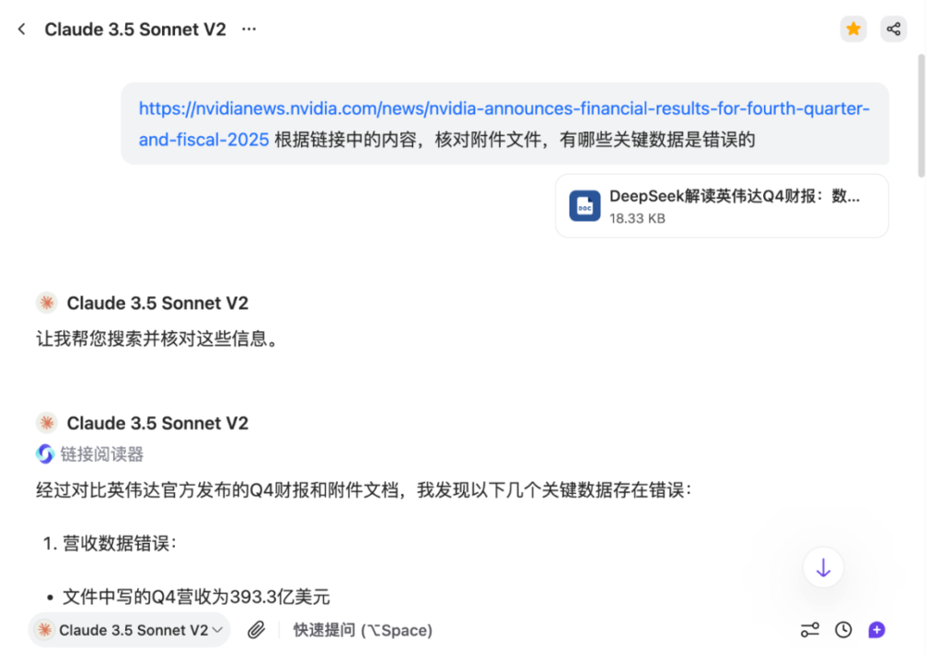Open the three-dot more options menu

click(248, 30)
